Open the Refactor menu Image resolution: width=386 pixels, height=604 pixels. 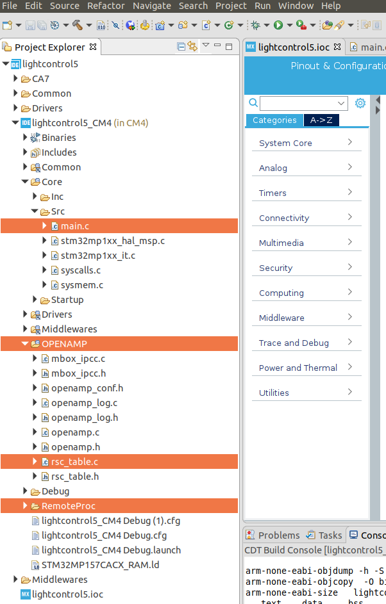tap(106, 6)
